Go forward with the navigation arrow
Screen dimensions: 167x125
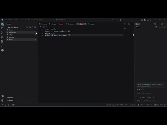tap(53, 20)
